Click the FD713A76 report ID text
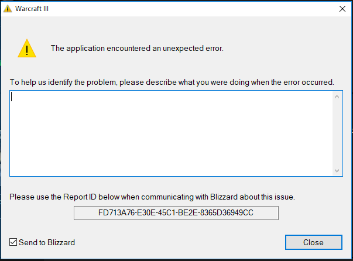The height and width of the screenshot is (261, 353). [176, 213]
